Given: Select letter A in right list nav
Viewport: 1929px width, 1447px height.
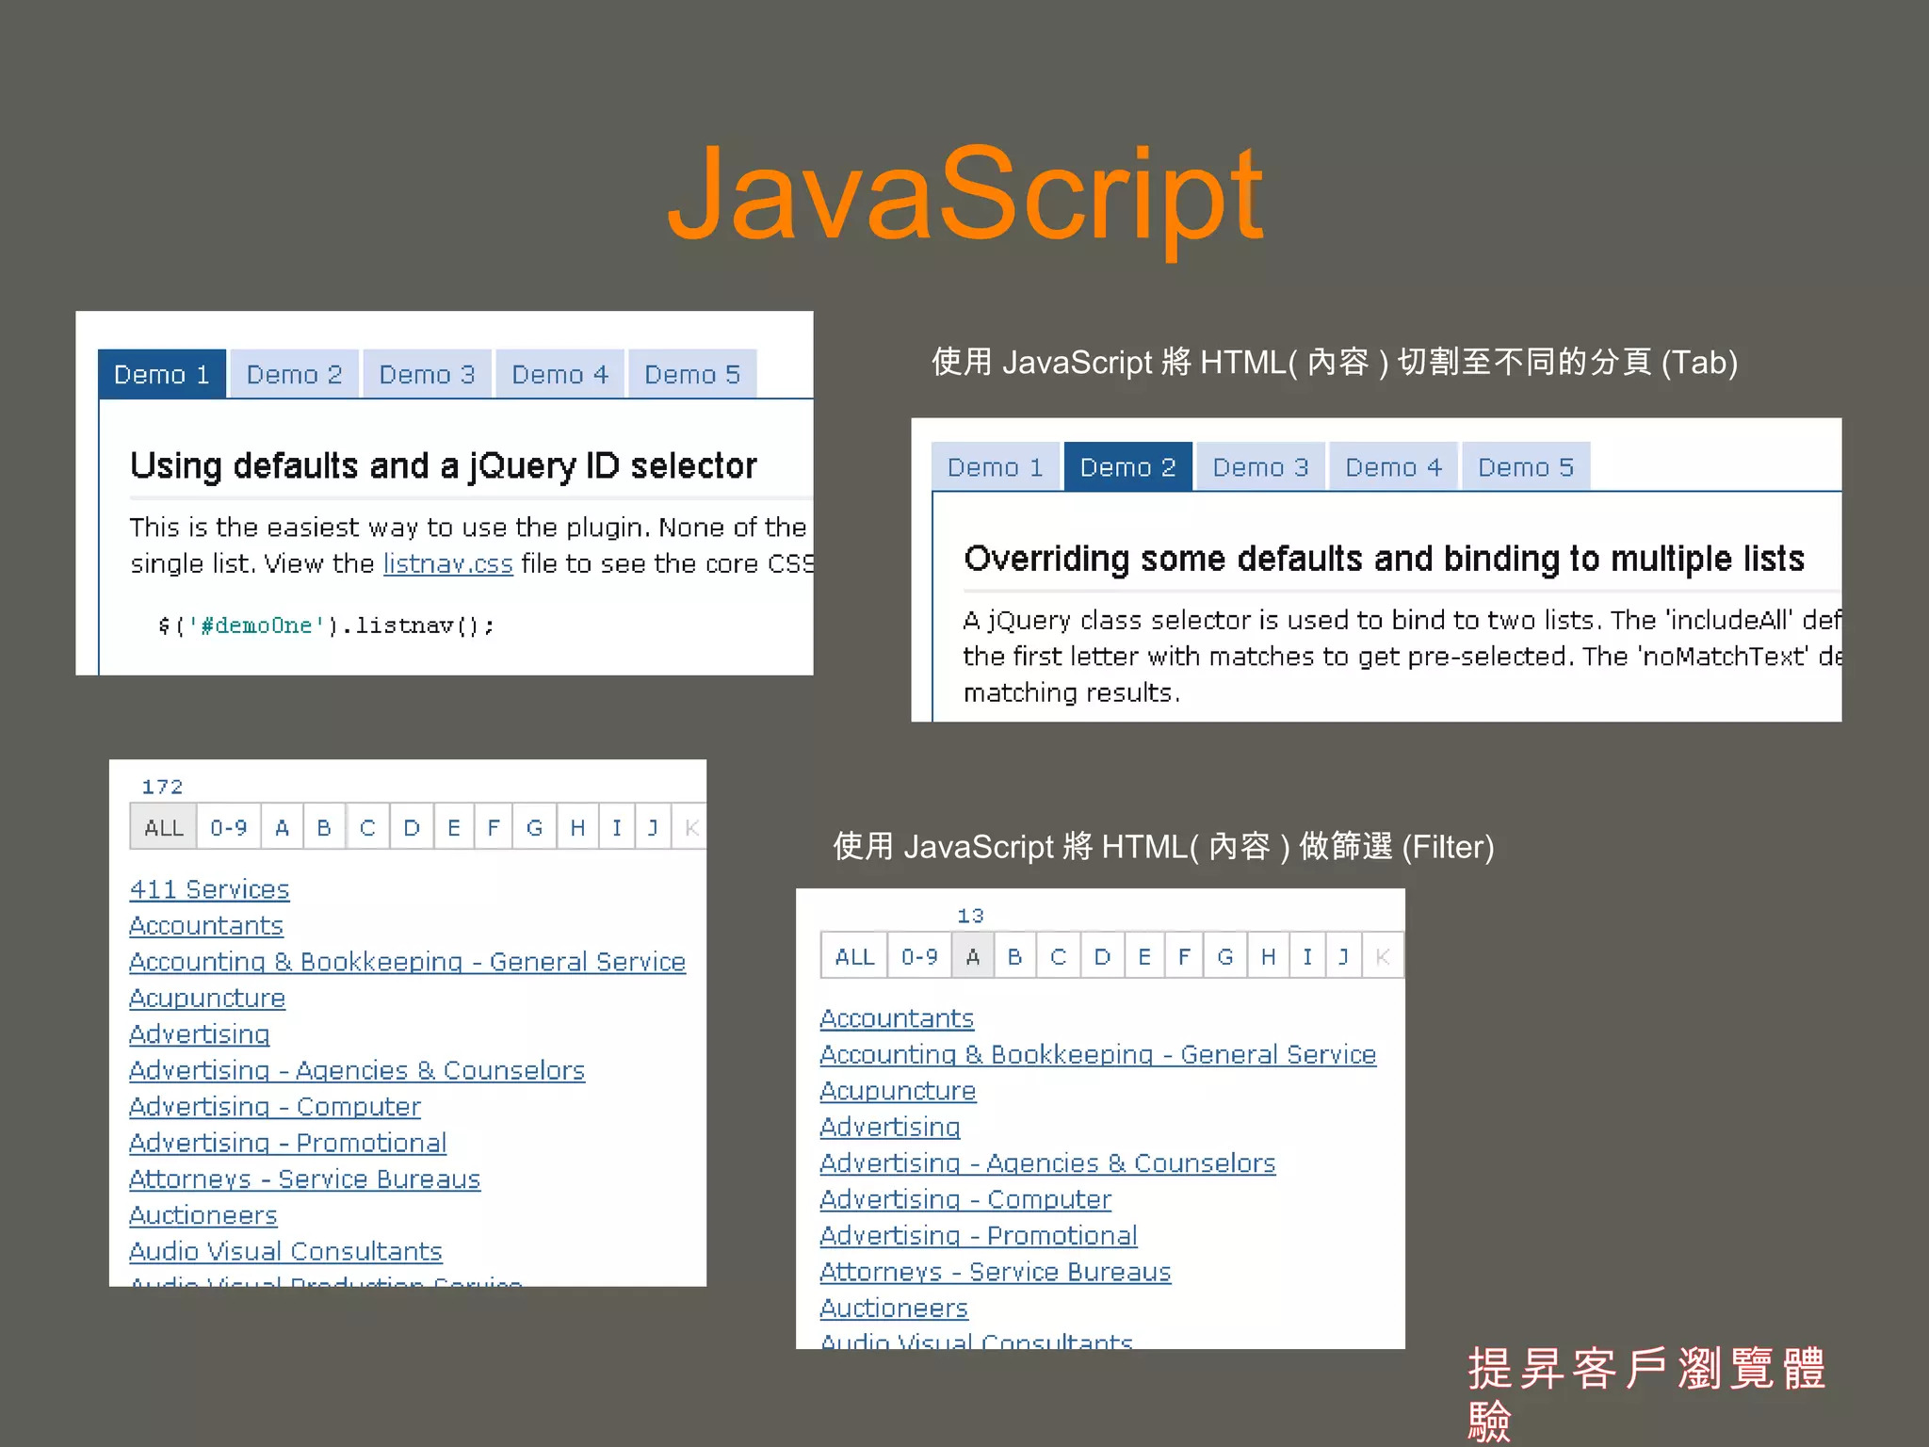Looking at the screenshot, I should coord(973,957).
